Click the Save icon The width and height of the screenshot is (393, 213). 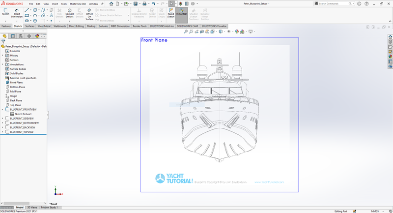tap(136, 4)
